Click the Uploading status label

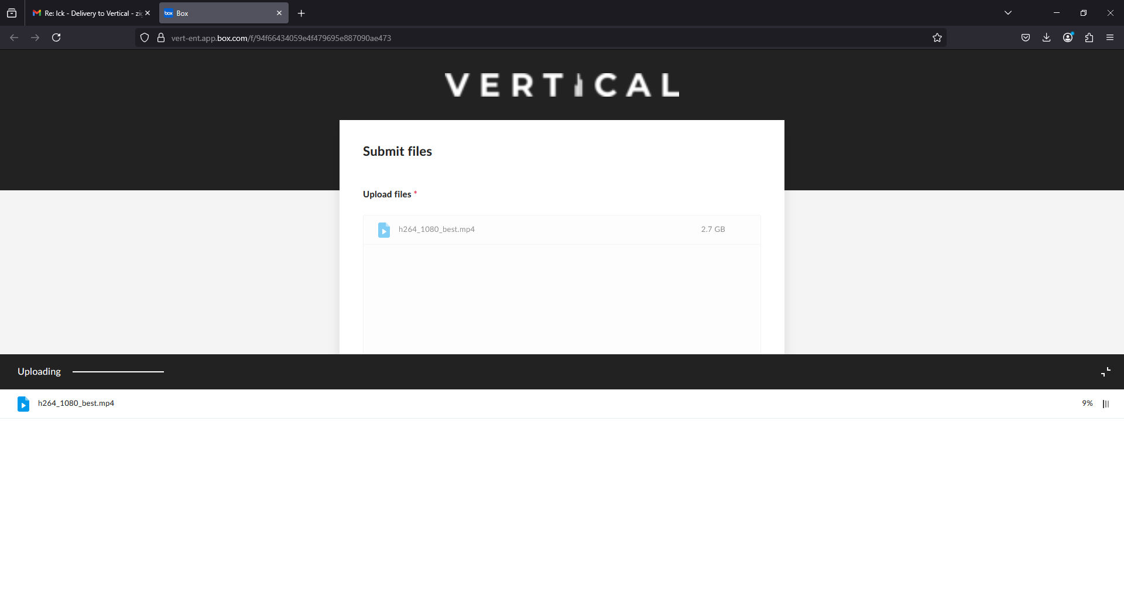(39, 371)
